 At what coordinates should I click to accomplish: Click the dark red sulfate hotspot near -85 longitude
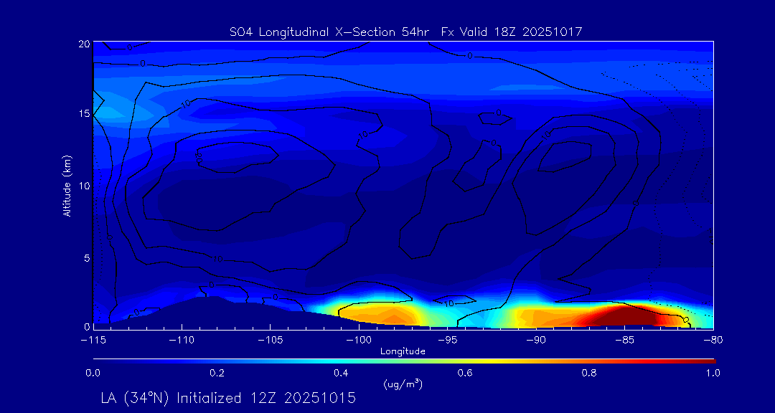(x=623, y=315)
